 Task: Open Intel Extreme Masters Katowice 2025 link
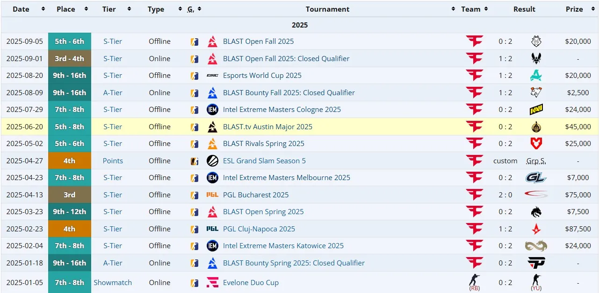click(x=283, y=246)
